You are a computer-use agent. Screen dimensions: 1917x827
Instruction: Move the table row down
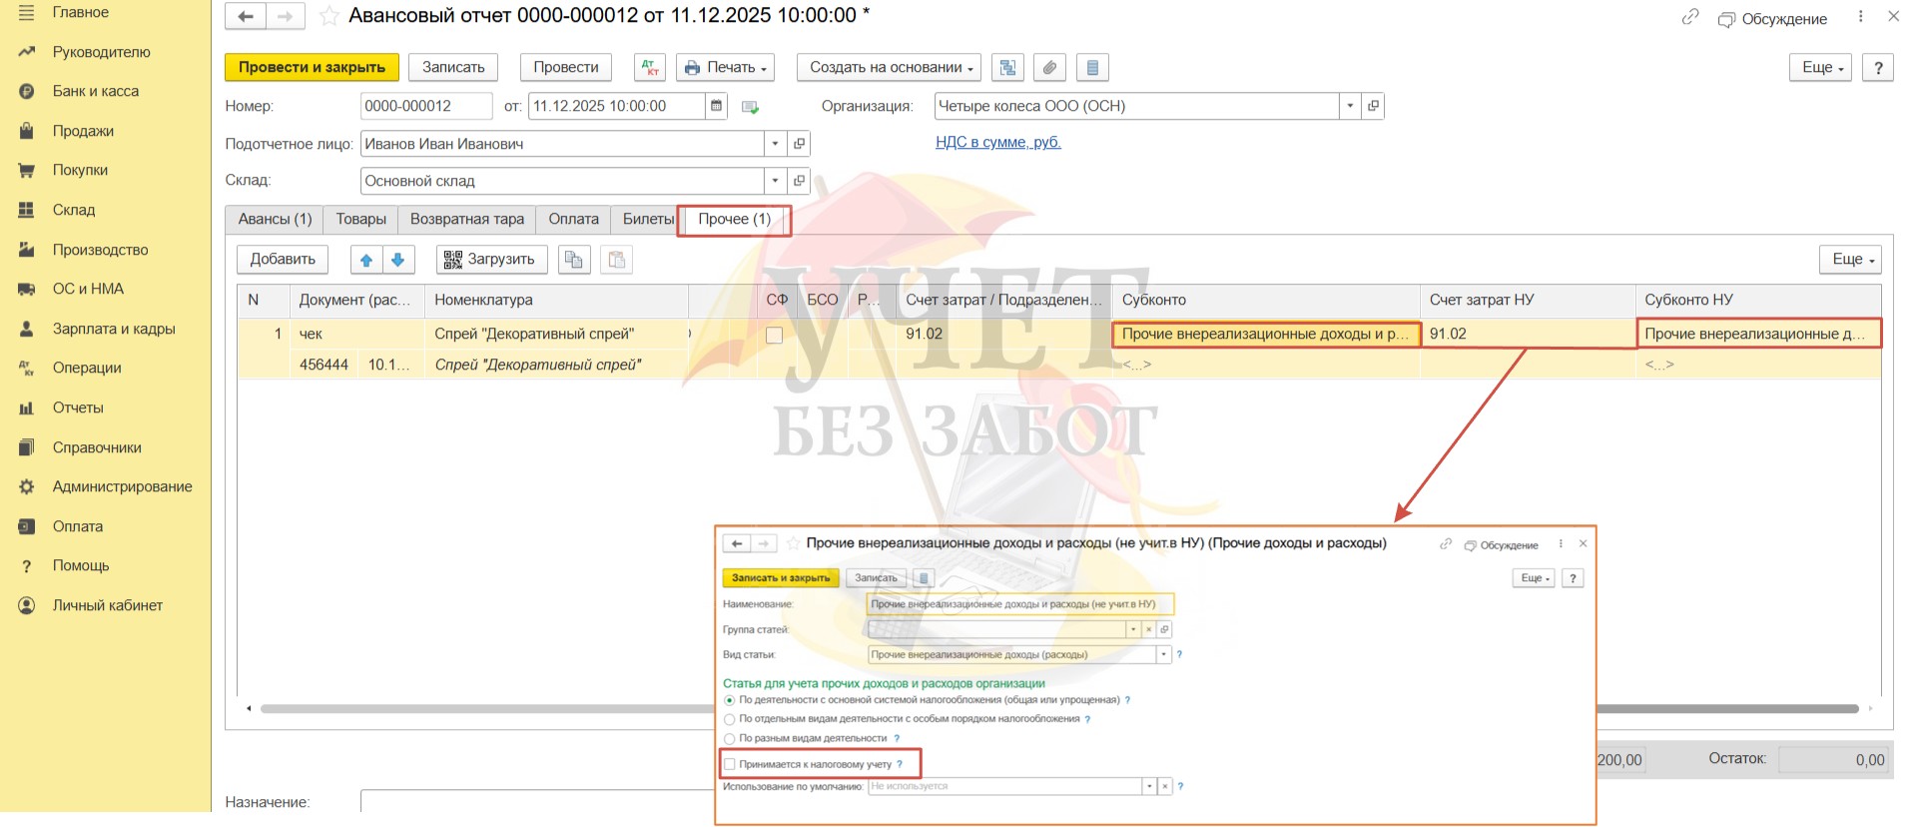(398, 260)
